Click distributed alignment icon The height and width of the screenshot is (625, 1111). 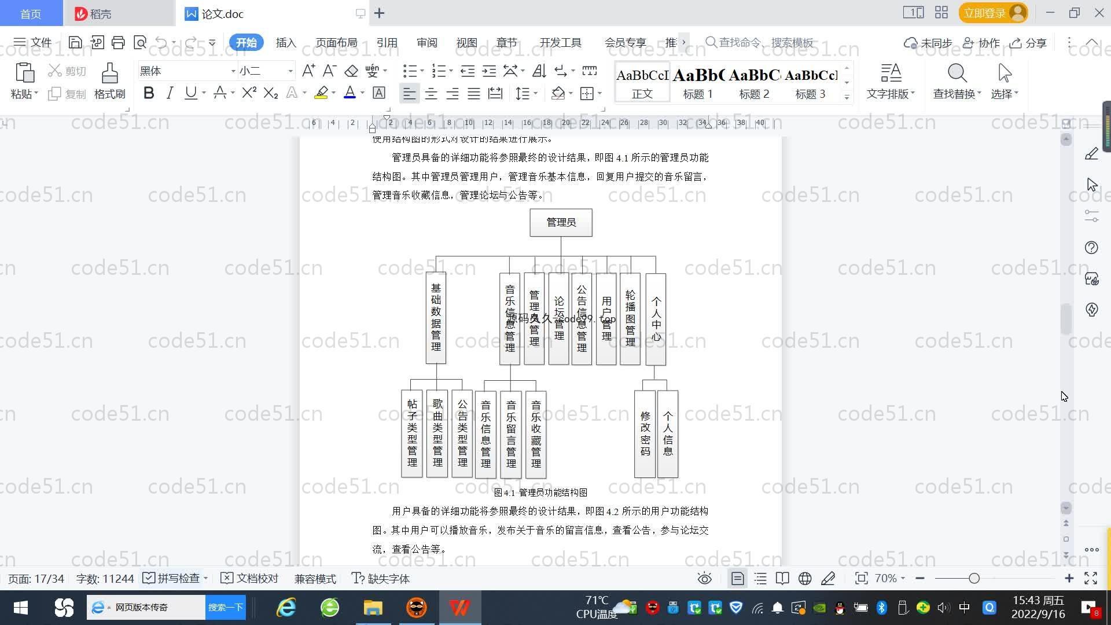(x=495, y=93)
